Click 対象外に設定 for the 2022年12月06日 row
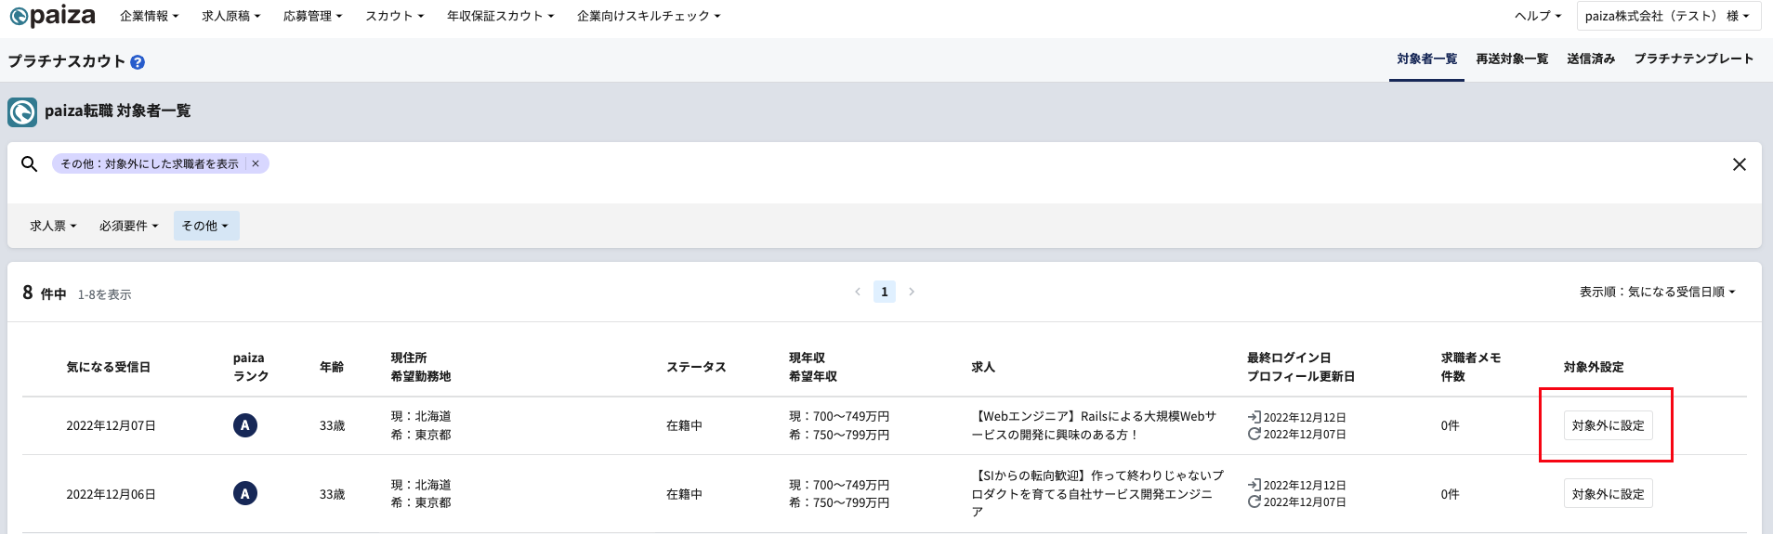Viewport: 1773px width, 534px height. click(1608, 494)
